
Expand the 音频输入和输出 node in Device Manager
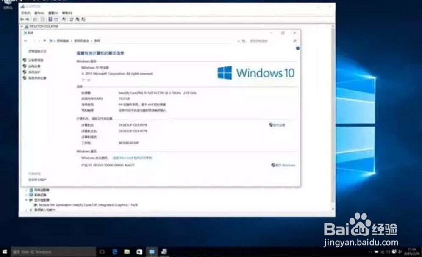(x=27, y=210)
